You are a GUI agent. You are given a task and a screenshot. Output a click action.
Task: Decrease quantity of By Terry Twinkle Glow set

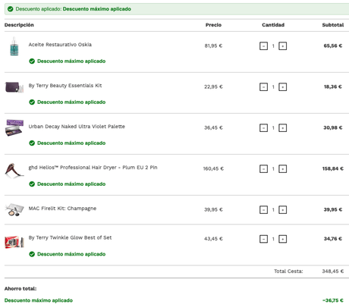[x=263, y=239]
